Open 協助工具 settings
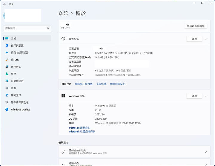 pos(27,95)
